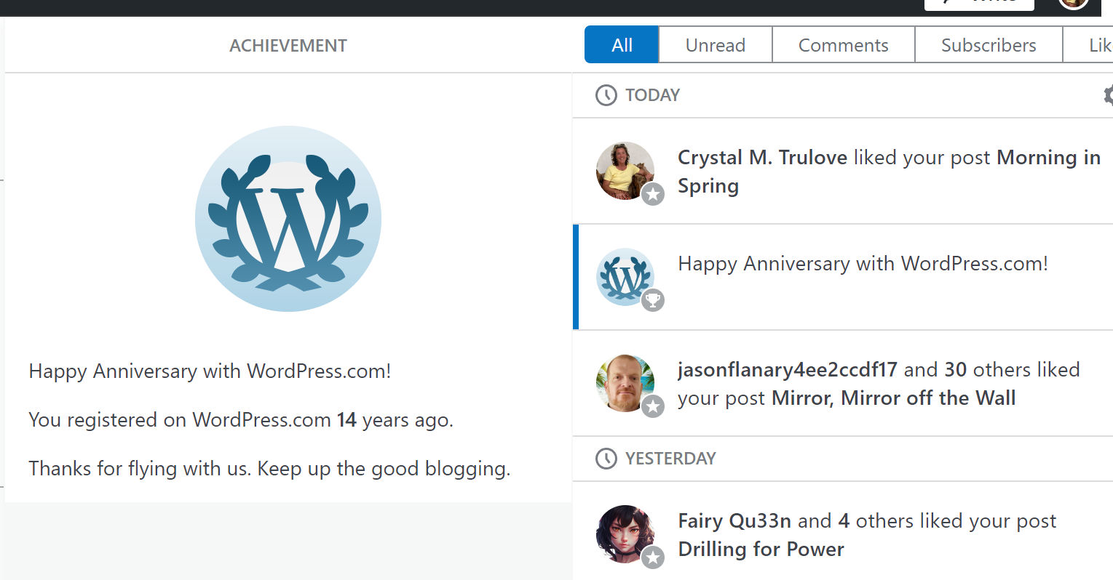Open the Morning in Spring like notification

888,172
